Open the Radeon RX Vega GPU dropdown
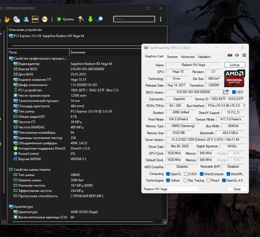The width and height of the screenshot is (260, 237). [173, 189]
